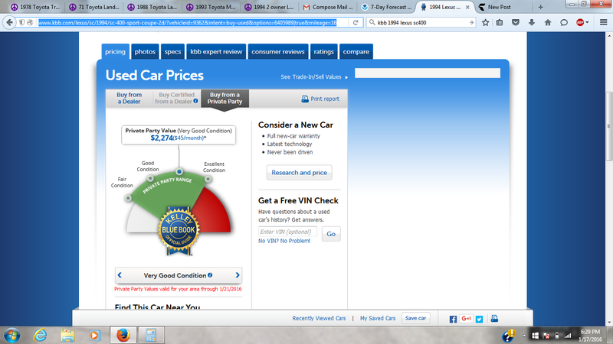
Task: Open the specs tab
Action: click(x=173, y=51)
